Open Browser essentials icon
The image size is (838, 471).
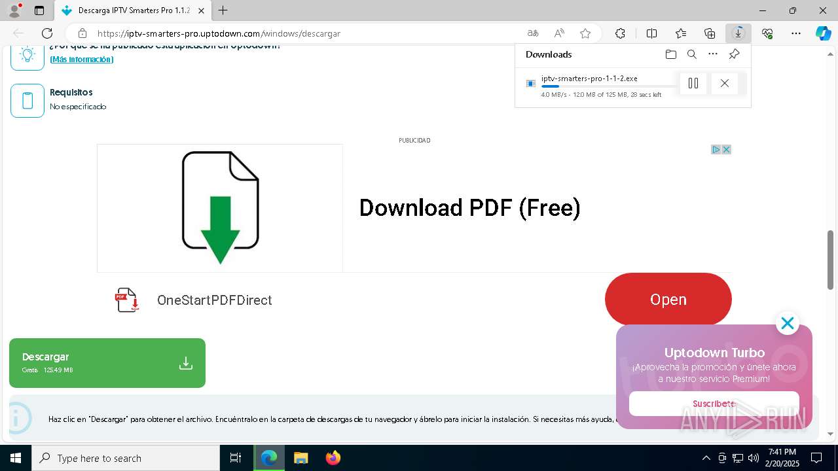(767, 33)
